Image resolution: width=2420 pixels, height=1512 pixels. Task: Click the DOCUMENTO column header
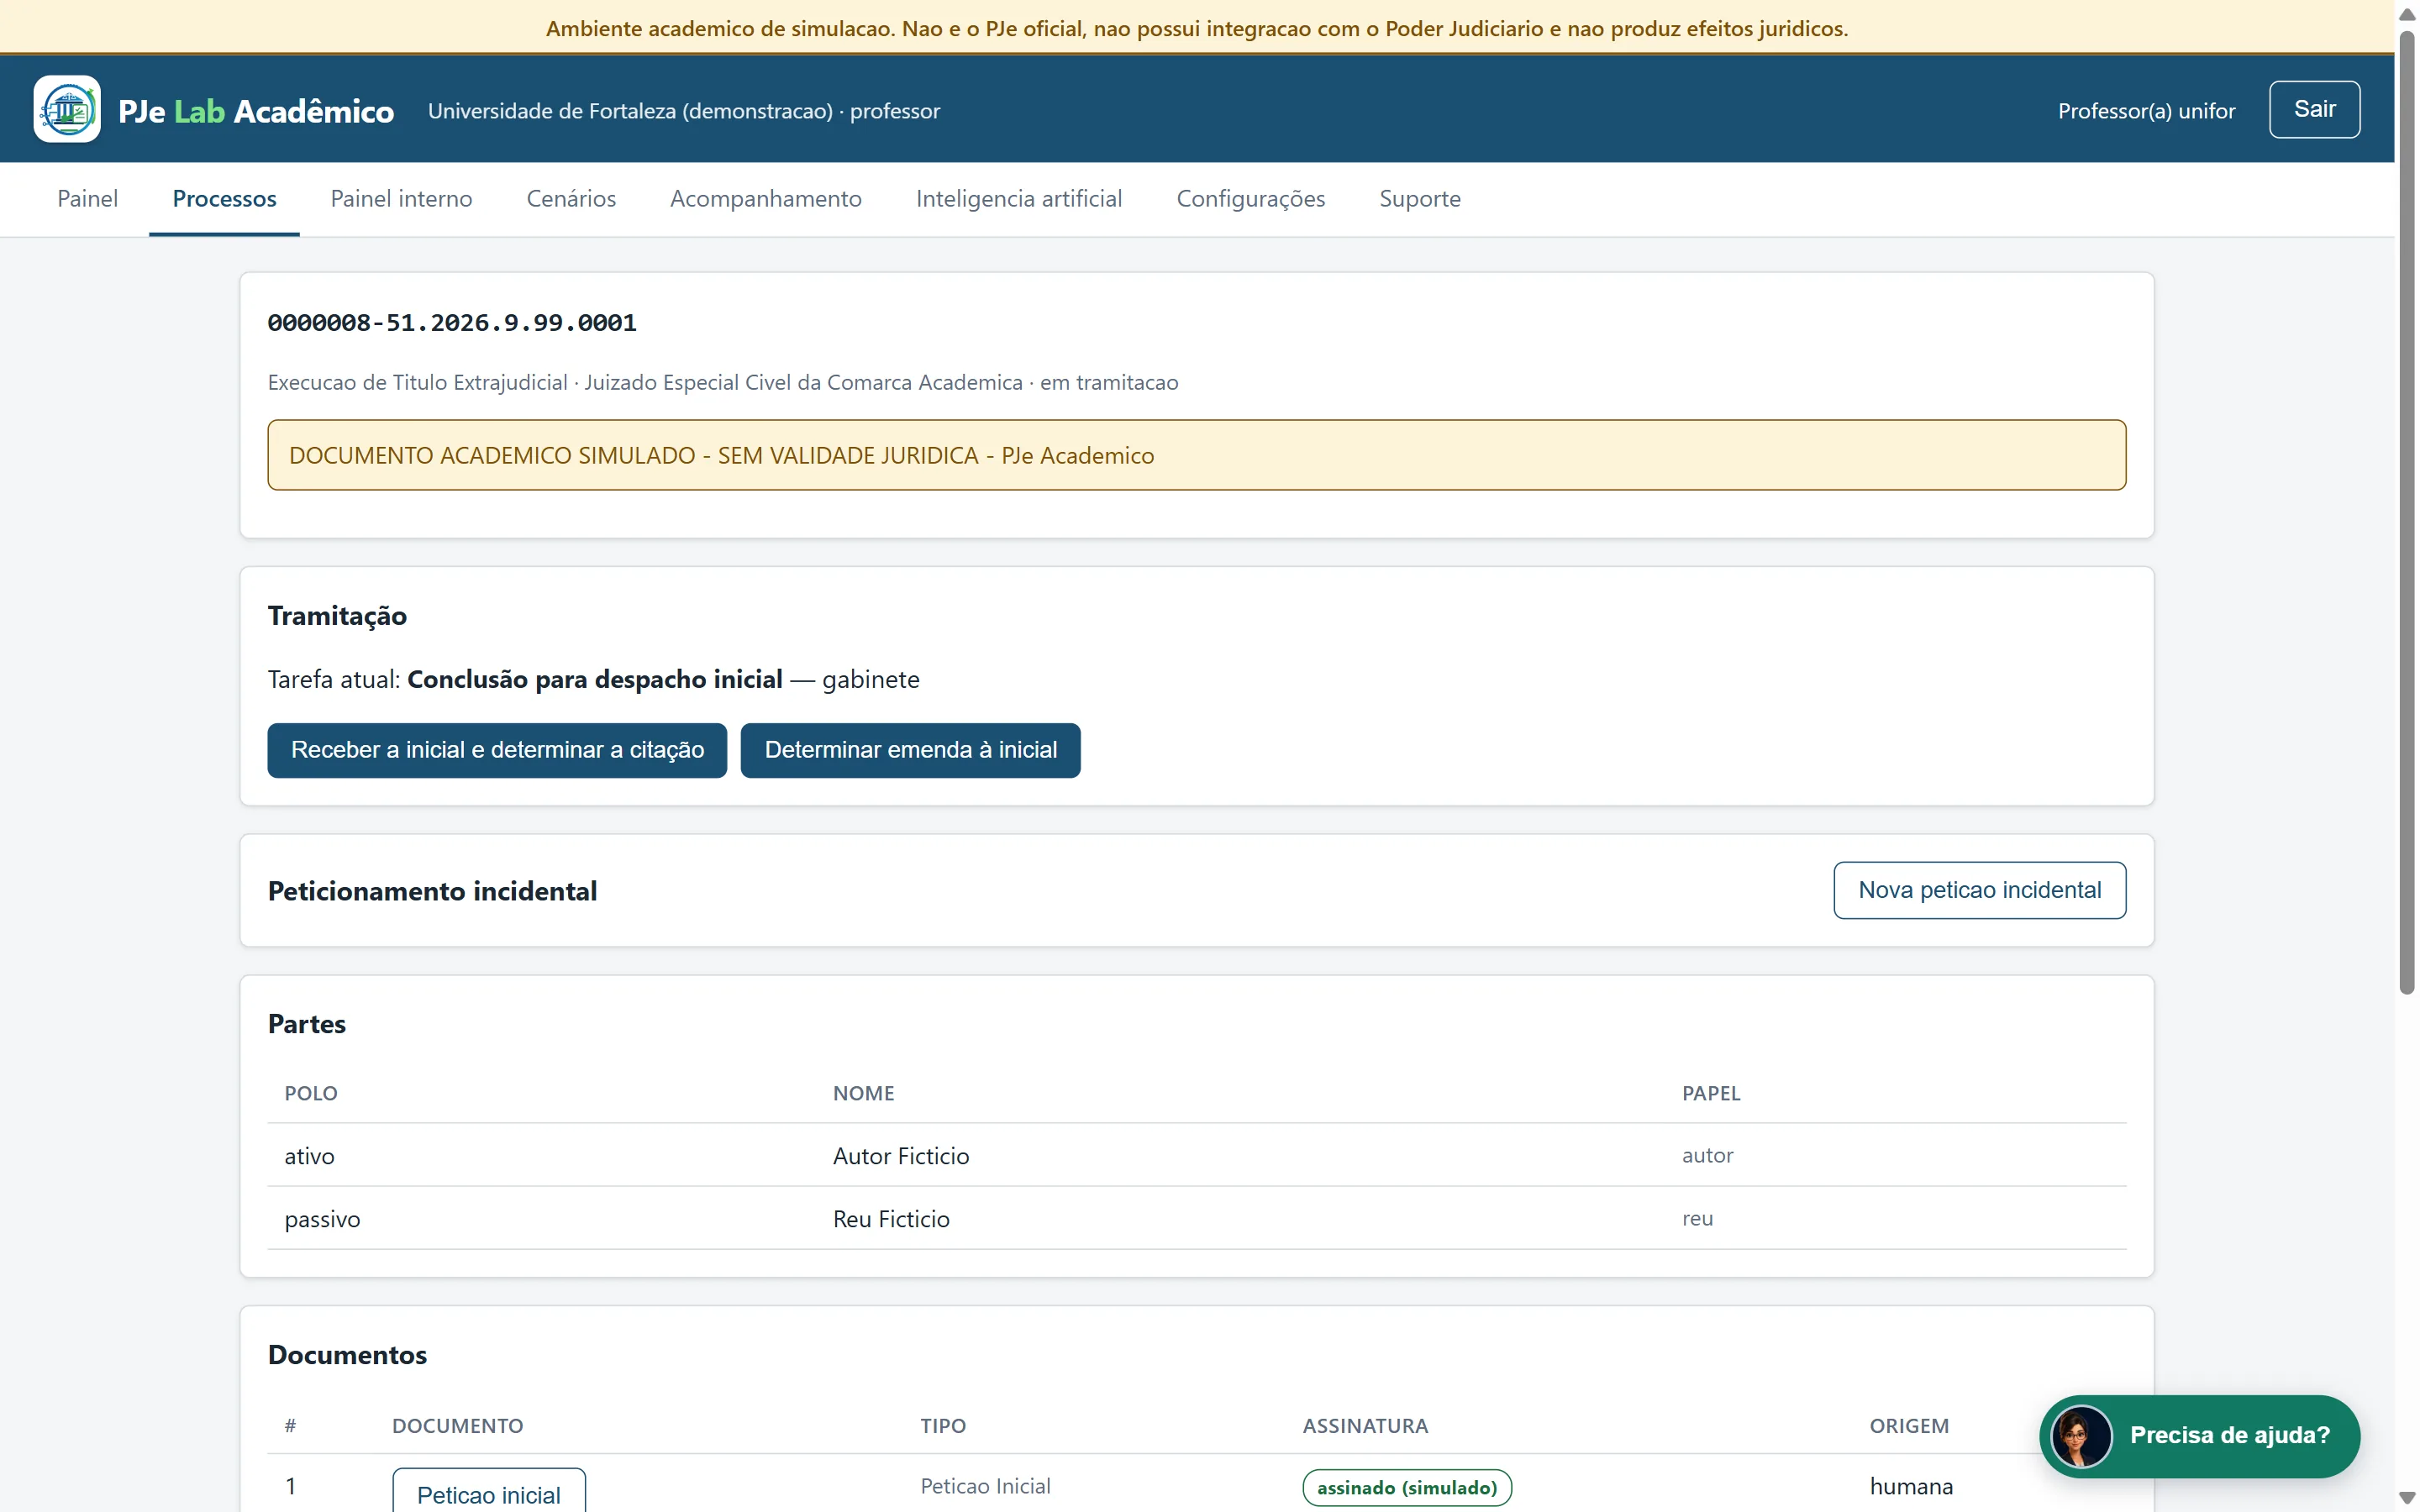pyautogui.click(x=457, y=1426)
